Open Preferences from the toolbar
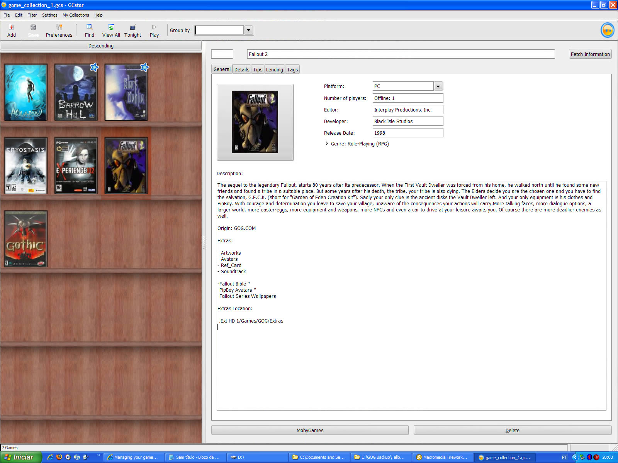The width and height of the screenshot is (618, 463). (x=59, y=30)
